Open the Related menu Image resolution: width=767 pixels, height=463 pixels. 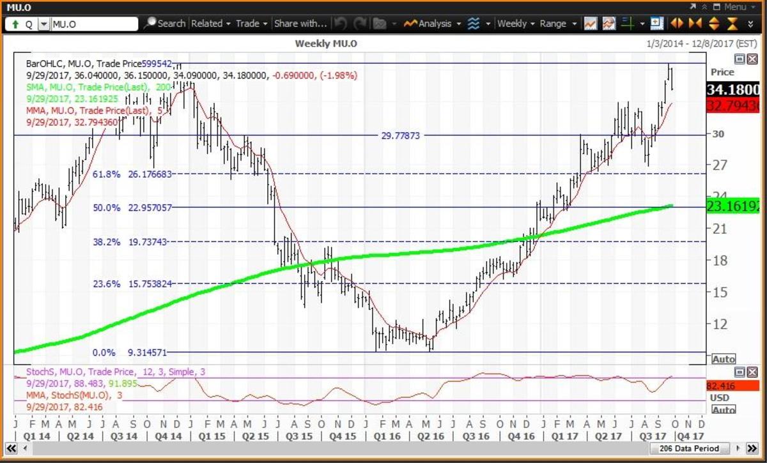tap(210, 24)
